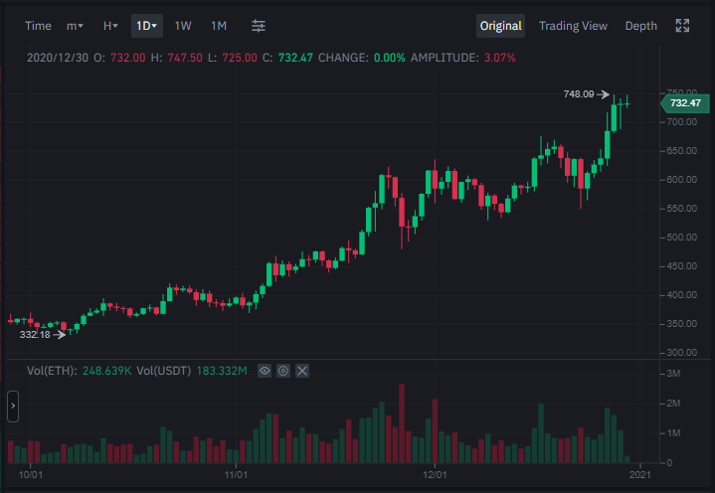Open the hours interval dropdown
Screen dimensions: 715x493
[x=110, y=26]
